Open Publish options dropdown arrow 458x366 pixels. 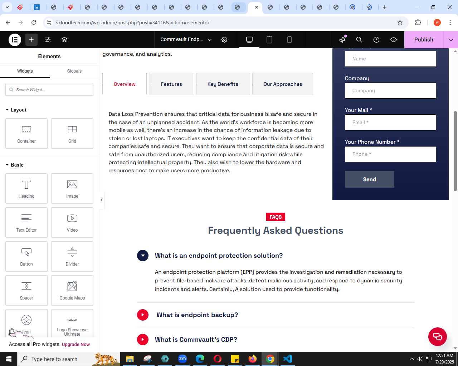point(451,40)
